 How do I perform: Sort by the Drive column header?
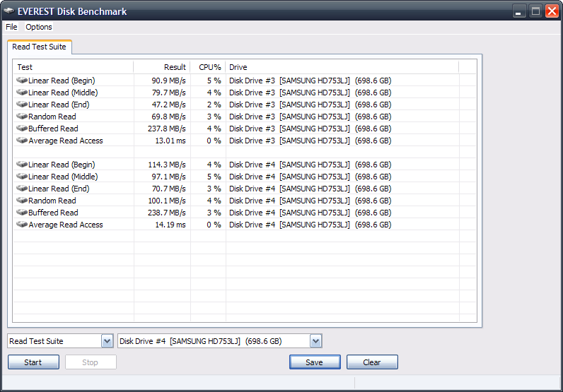[342, 67]
